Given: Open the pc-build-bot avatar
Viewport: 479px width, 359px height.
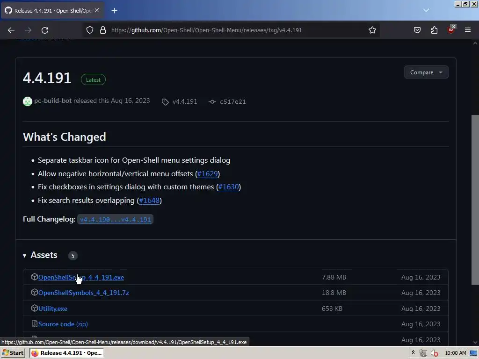Looking at the screenshot, I should pos(28,101).
